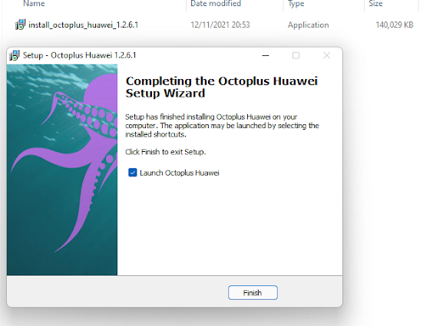This screenshot has height=326, width=433.
Task: Click the 140,029 KB size cell
Action: point(395,25)
